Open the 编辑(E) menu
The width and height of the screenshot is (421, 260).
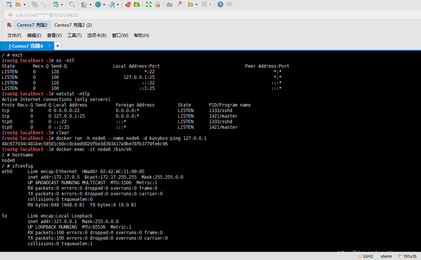click(x=34, y=36)
